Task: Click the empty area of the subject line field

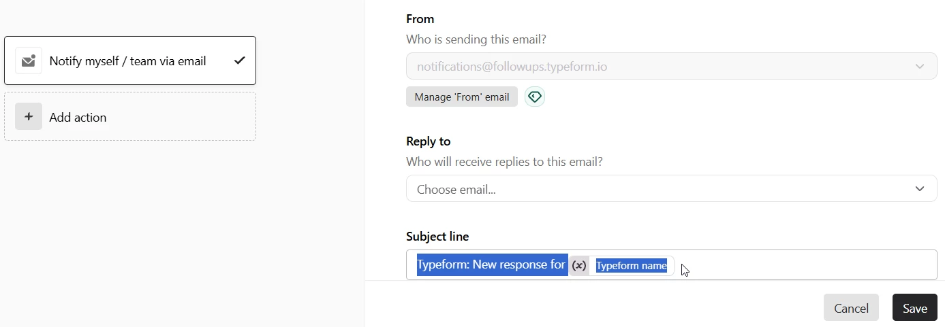Action: [x=804, y=265]
